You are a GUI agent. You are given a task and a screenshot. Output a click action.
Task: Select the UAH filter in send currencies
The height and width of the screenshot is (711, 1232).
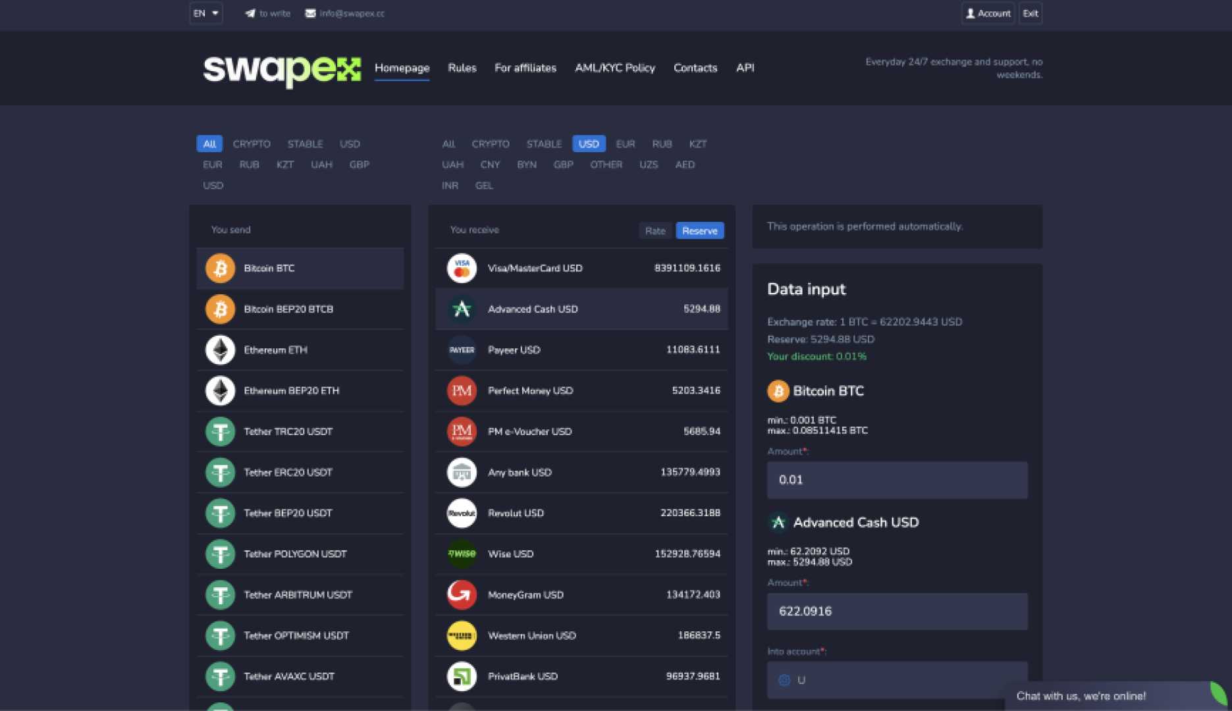coord(321,165)
